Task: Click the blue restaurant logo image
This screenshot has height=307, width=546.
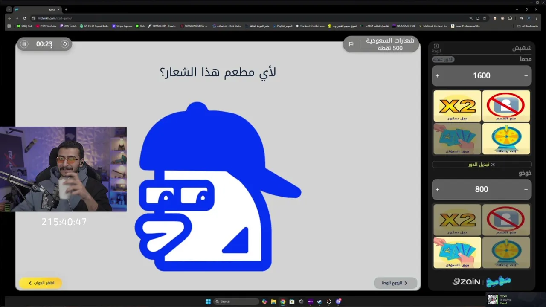Action: tap(218, 186)
